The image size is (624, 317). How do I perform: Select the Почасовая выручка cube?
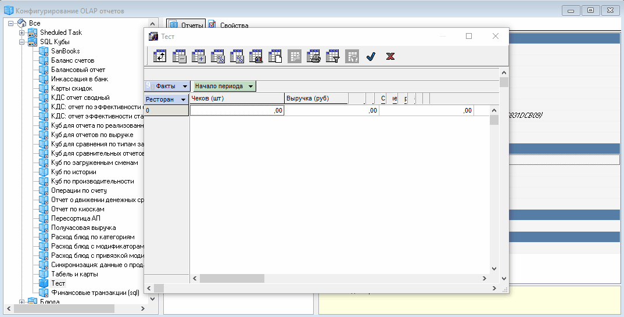pos(83,228)
